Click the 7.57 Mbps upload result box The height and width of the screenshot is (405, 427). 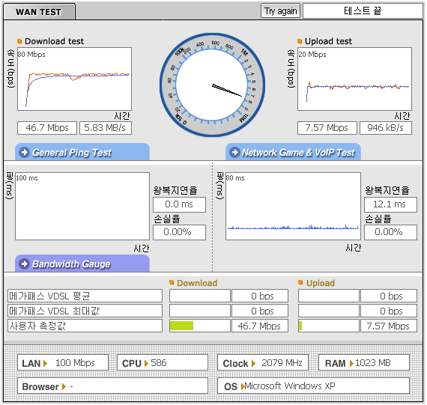click(327, 128)
